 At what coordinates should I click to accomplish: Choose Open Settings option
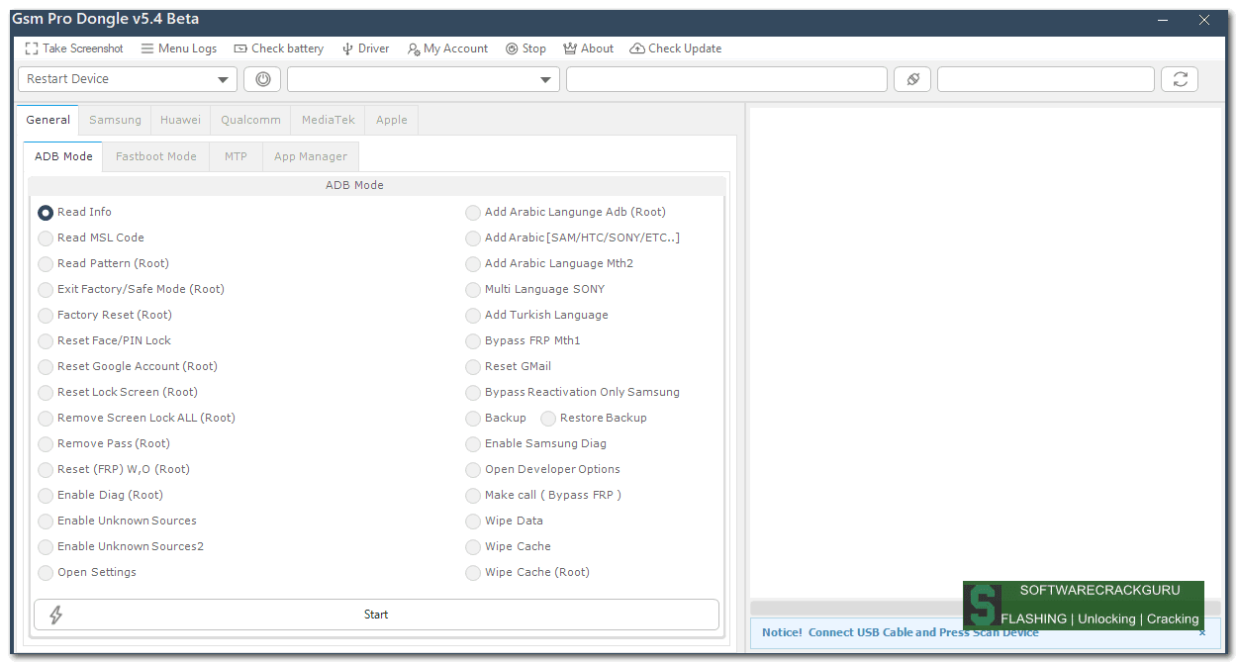pos(87,572)
